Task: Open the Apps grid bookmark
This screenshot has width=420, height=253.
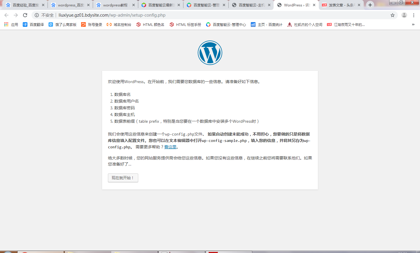Action: (x=11, y=25)
